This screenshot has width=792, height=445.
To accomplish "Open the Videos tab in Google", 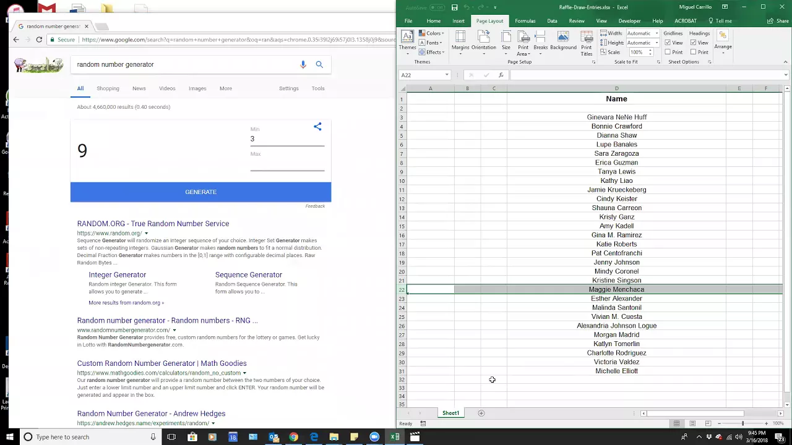I will point(167,88).
